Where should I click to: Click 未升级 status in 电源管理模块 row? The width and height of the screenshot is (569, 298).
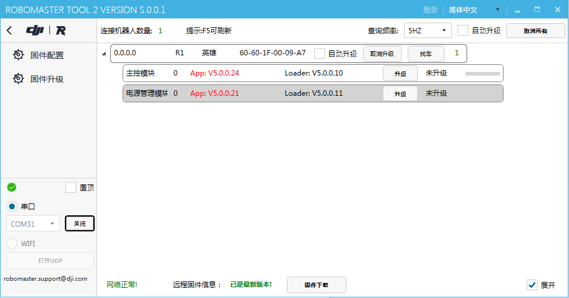(x=436, y=93)
